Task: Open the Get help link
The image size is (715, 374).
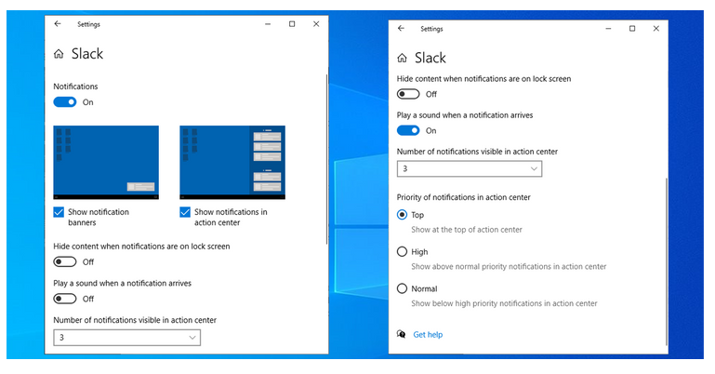Action: tap(428, 334)
